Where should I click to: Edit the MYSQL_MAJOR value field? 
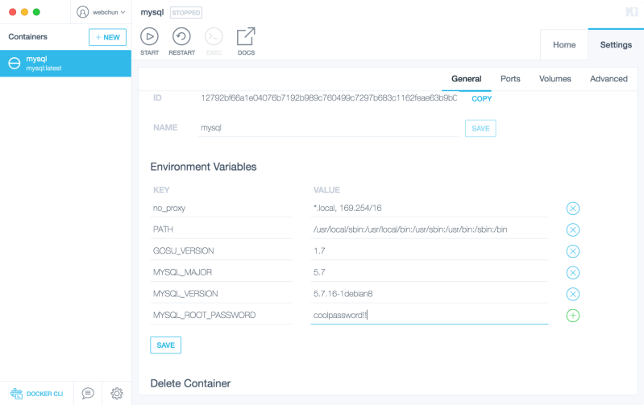coord(429,272)
